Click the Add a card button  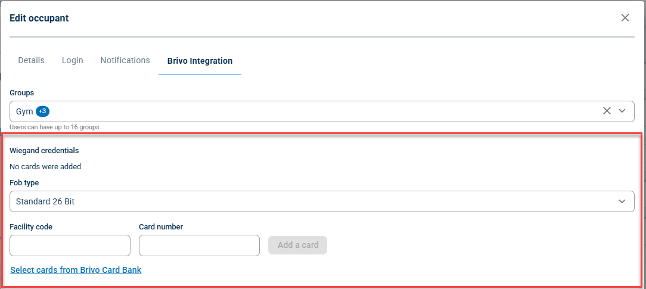297,245
